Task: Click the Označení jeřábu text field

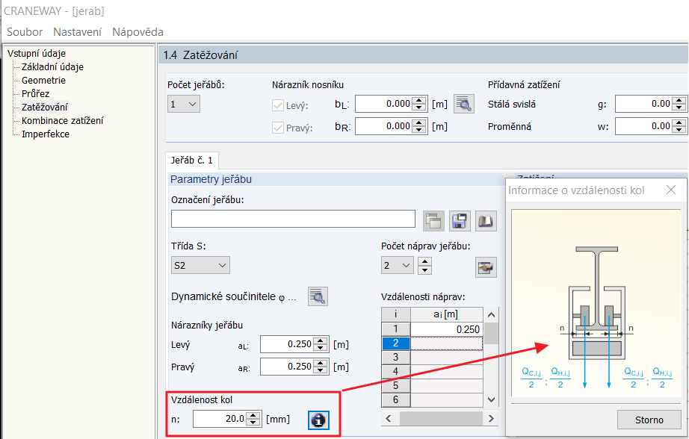Action: coord(293,219)
